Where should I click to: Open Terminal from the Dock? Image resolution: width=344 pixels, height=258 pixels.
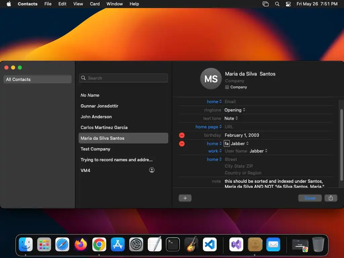pyautogui.click(x=173, y=245)
